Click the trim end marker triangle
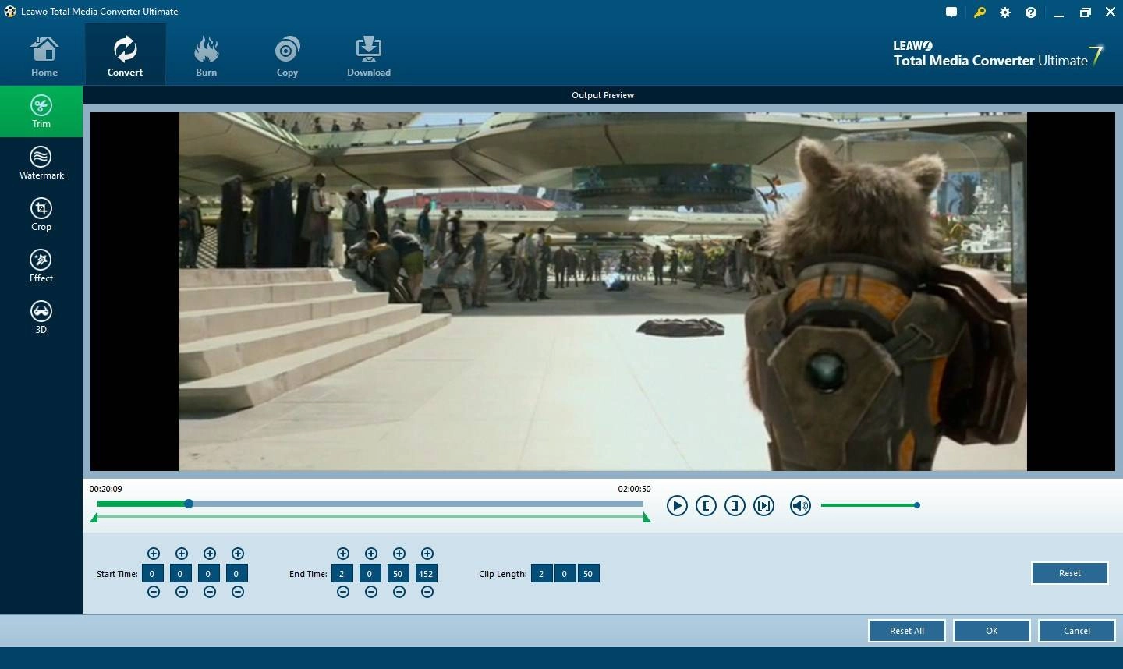This screenshot has height=669, width=1123. tap(647, 518)
